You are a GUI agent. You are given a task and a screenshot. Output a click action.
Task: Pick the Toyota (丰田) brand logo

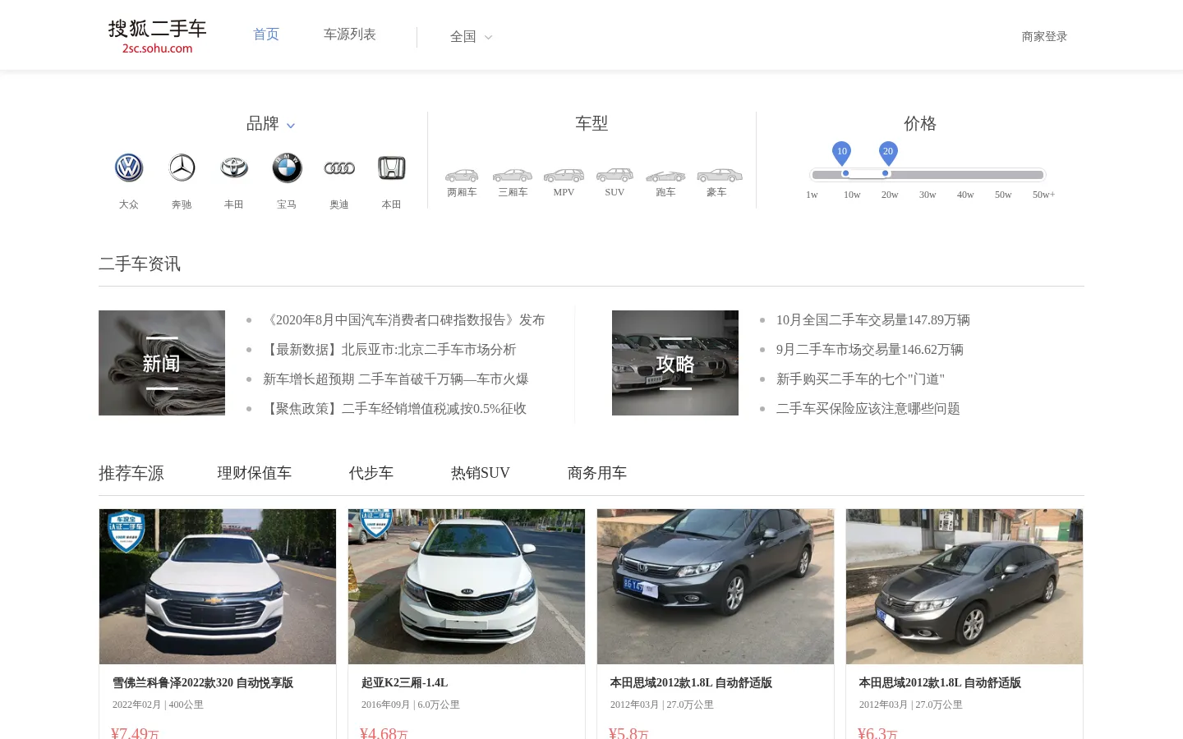[234, 168]
